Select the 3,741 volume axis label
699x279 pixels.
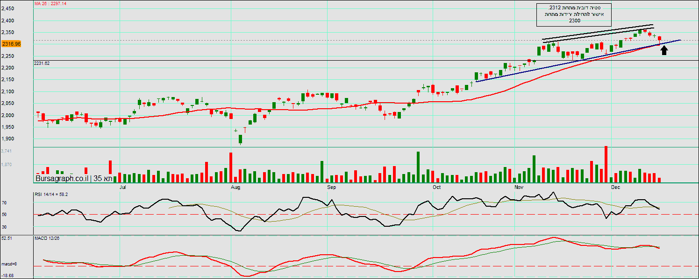pos(7,151)
